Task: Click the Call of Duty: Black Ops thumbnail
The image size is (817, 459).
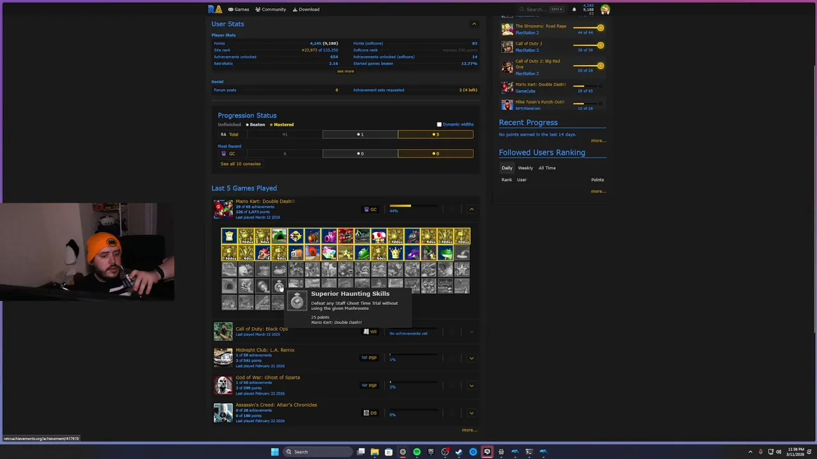Action: point(223,331)
